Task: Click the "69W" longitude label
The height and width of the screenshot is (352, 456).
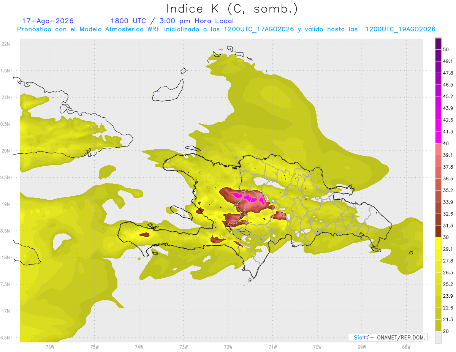Action: (x=361, y=347)
